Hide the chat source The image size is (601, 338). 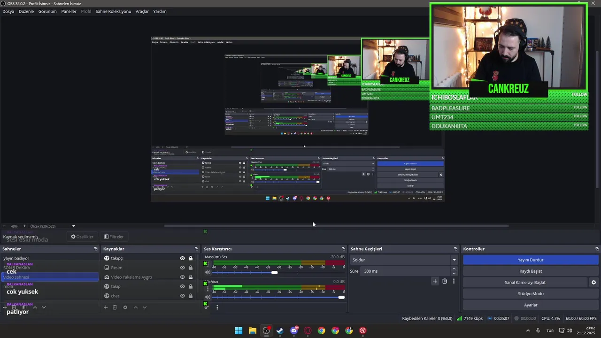(182, 296)
